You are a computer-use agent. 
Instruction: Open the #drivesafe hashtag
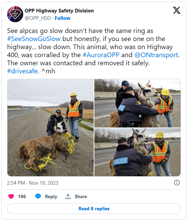click(x=22, y=71)
